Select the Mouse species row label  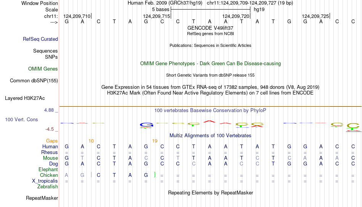coord(51,158)
